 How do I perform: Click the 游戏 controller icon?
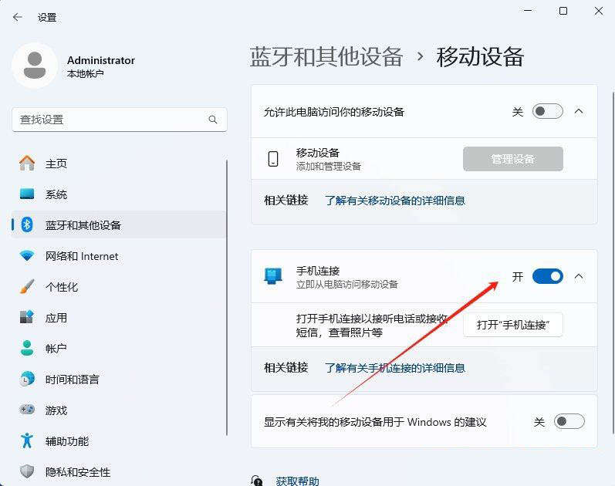[x=27, y=410]
